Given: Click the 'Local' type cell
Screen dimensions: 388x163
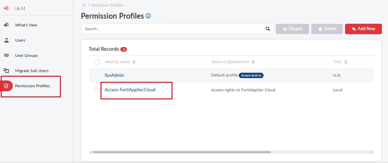Looking at the screenshot, I should 337,90.
